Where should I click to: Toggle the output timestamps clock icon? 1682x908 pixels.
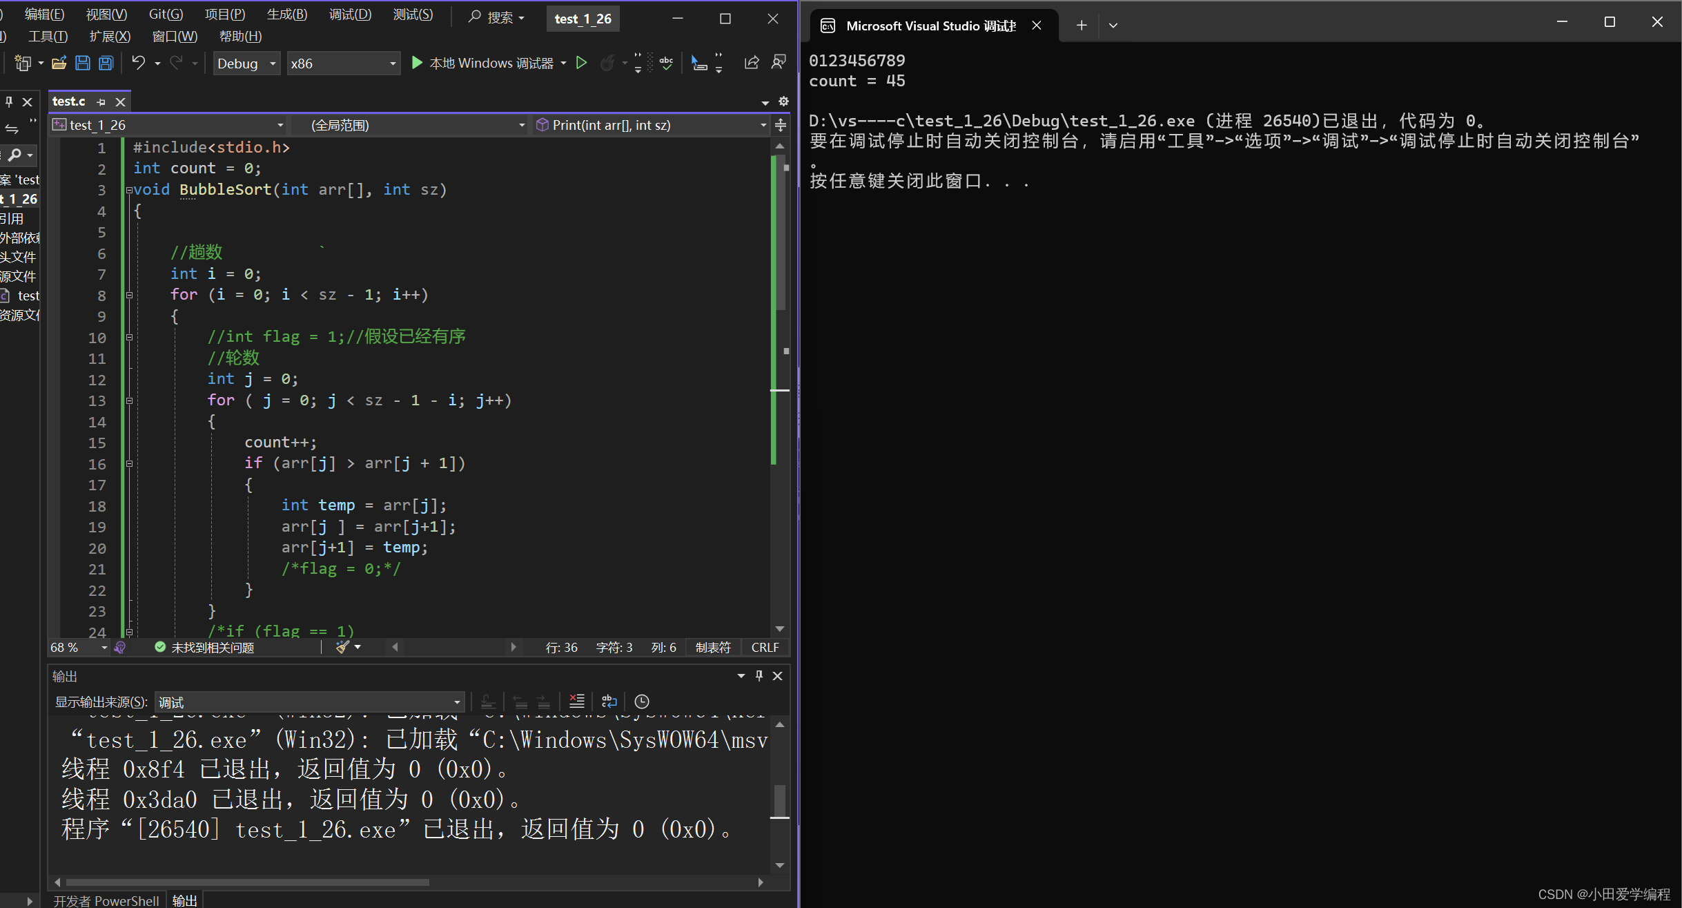(642, 702)
